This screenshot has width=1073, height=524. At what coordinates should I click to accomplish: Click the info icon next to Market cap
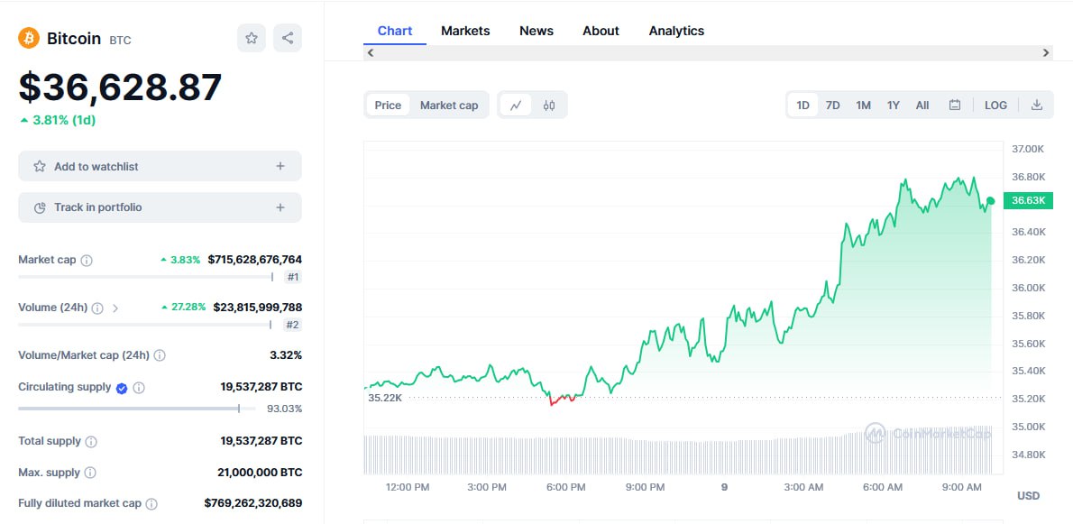point(87,261)
